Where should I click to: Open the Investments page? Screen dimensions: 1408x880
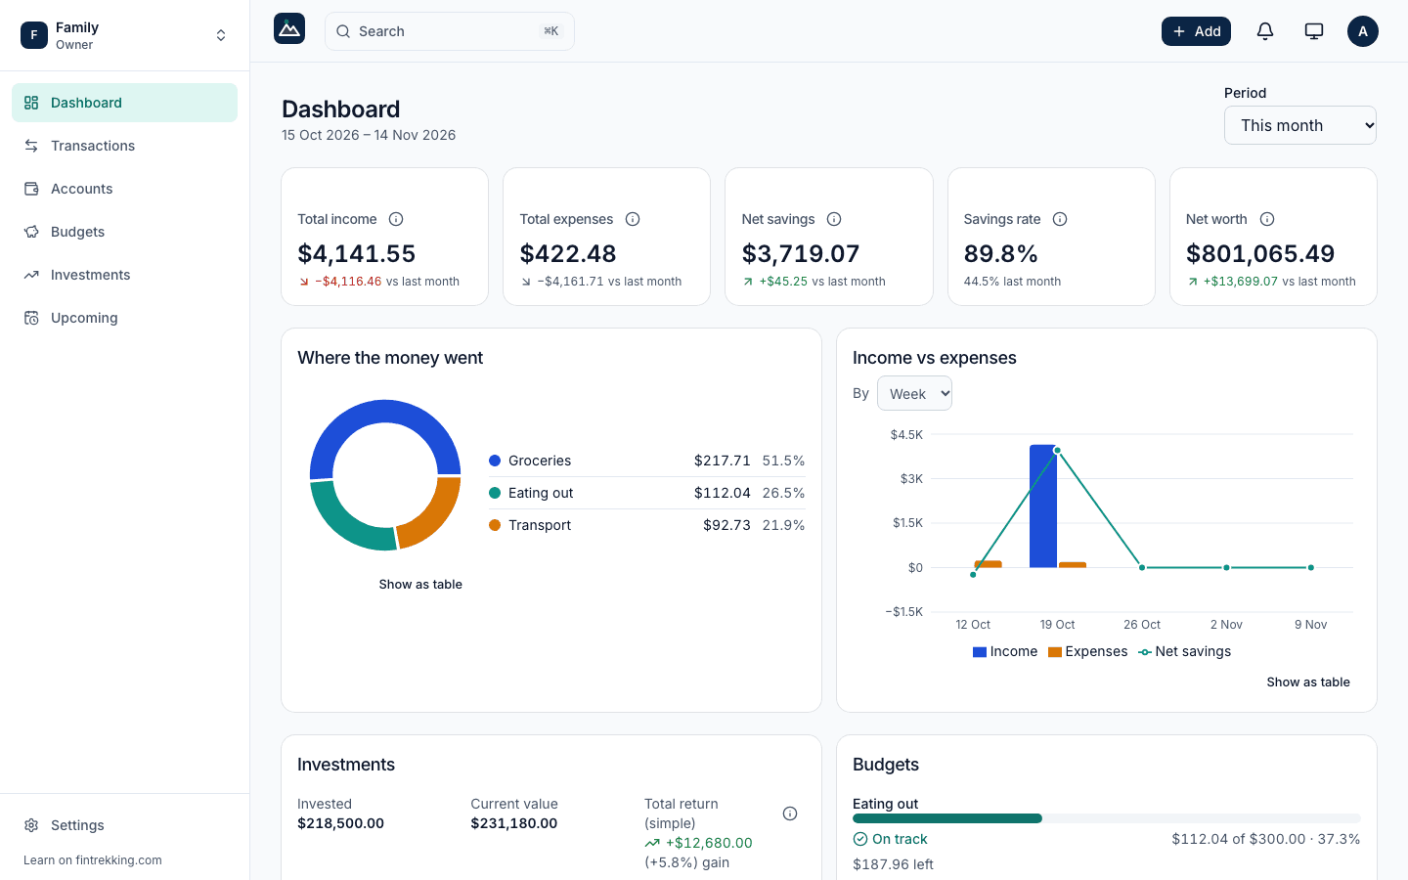click(x=124, y=275)
